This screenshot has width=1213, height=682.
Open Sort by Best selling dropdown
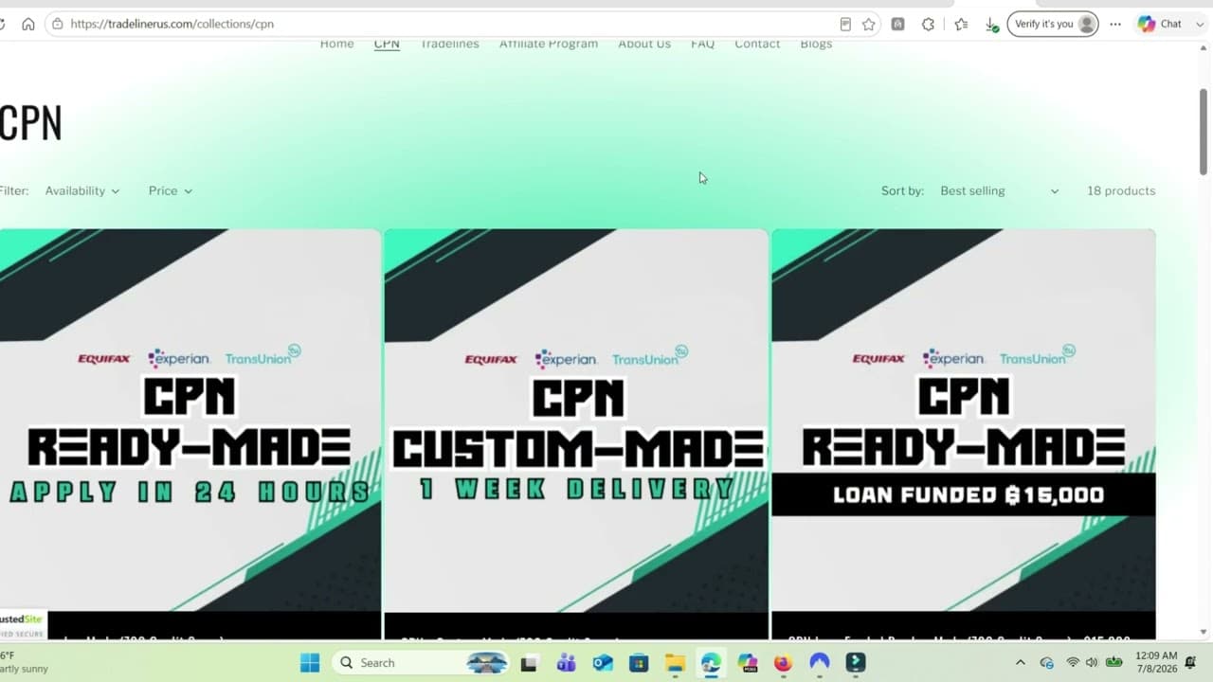coord(999,190)
